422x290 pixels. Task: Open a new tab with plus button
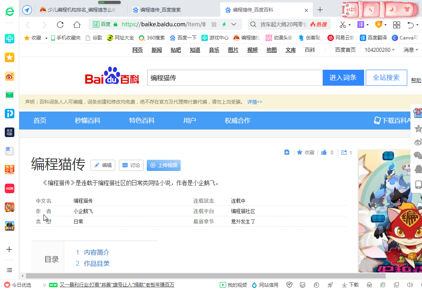coord(320,10)
